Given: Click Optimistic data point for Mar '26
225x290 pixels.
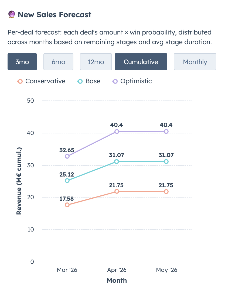Looking at the screenshot, I should (x=67, y=156).
